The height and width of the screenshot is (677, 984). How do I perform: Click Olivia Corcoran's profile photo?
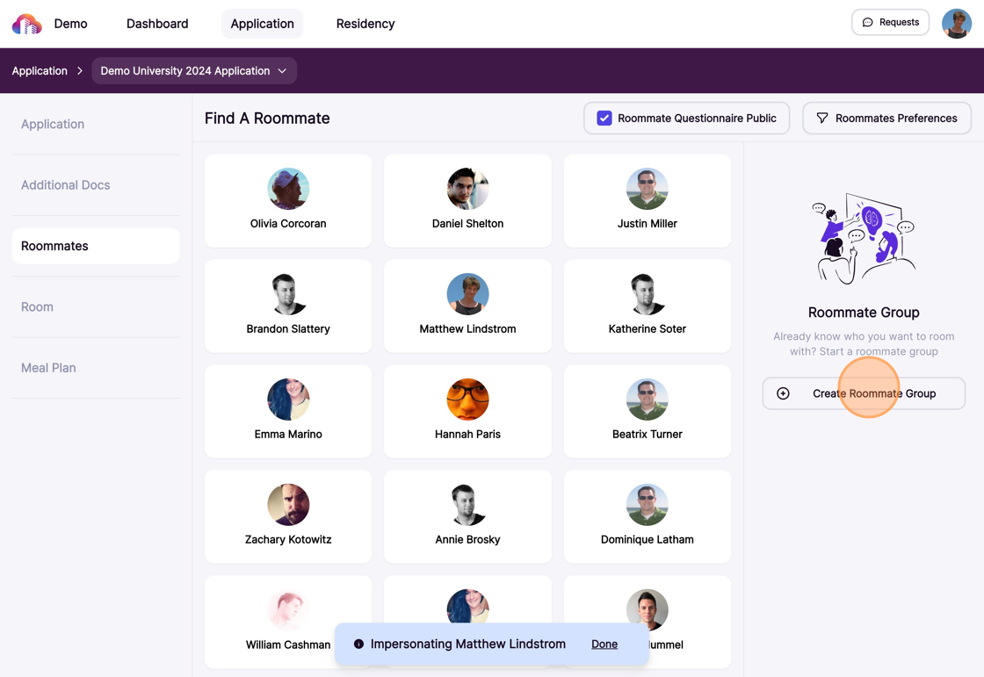(288, 189)
